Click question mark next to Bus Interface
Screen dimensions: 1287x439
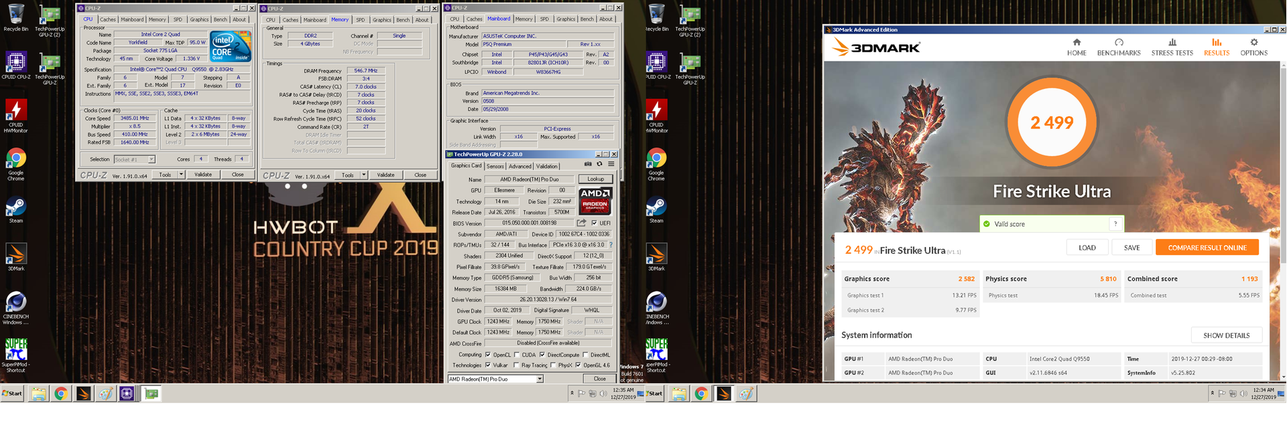tap(611, 245)
